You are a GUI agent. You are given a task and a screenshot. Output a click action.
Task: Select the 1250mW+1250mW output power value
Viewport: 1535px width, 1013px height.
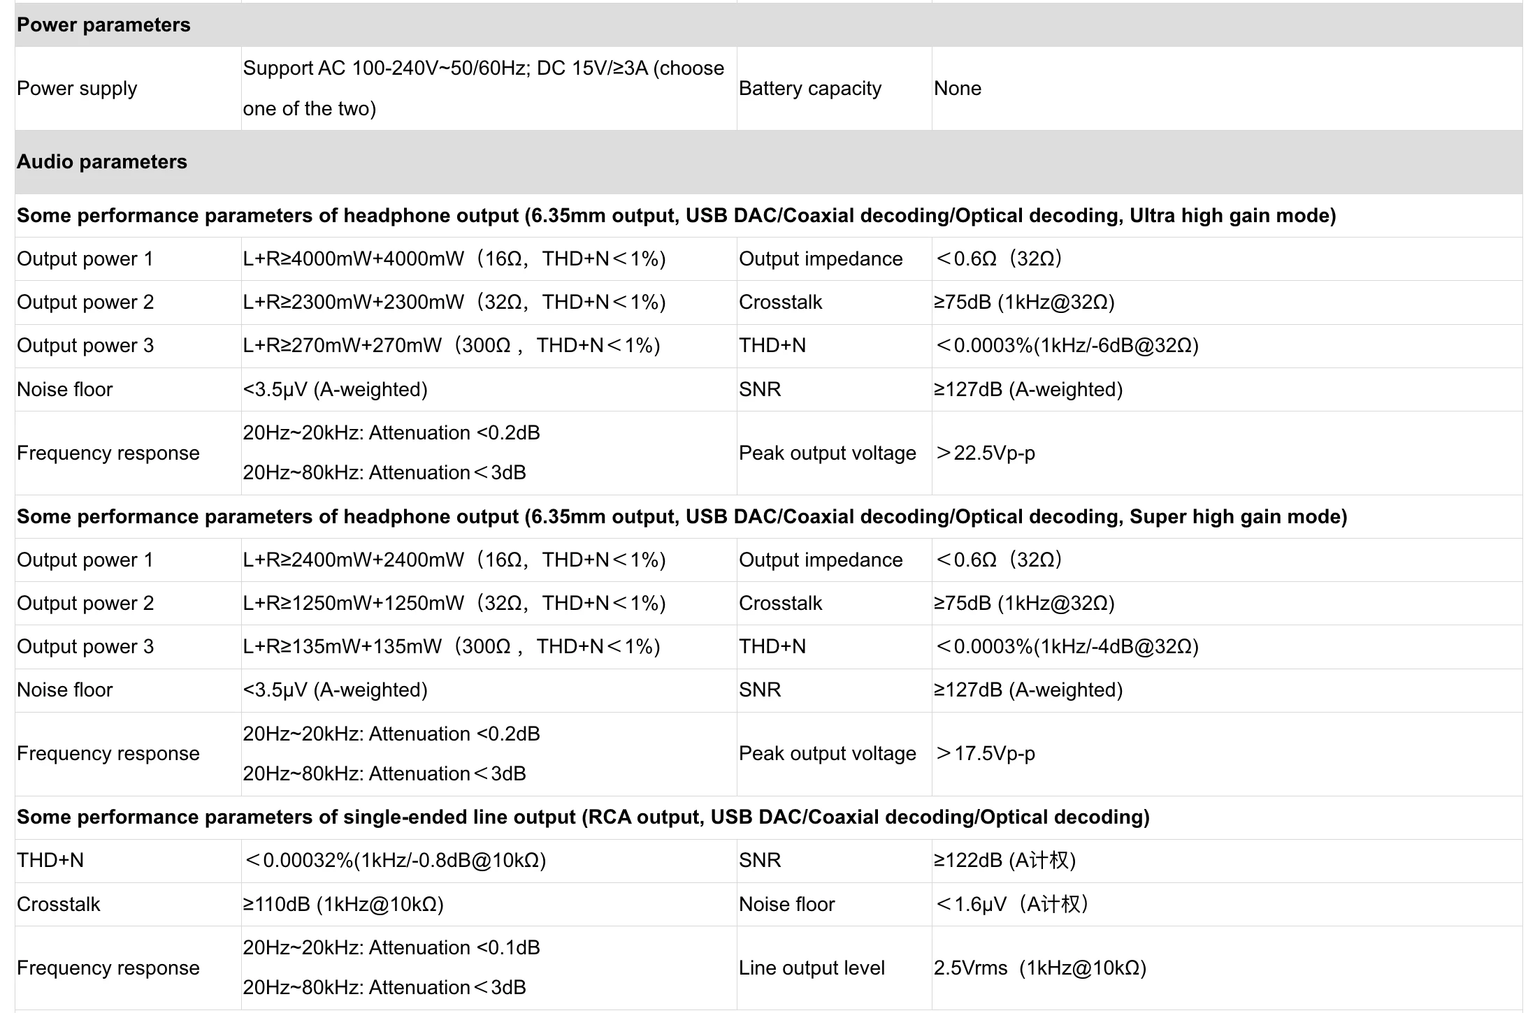pos(454,604)
